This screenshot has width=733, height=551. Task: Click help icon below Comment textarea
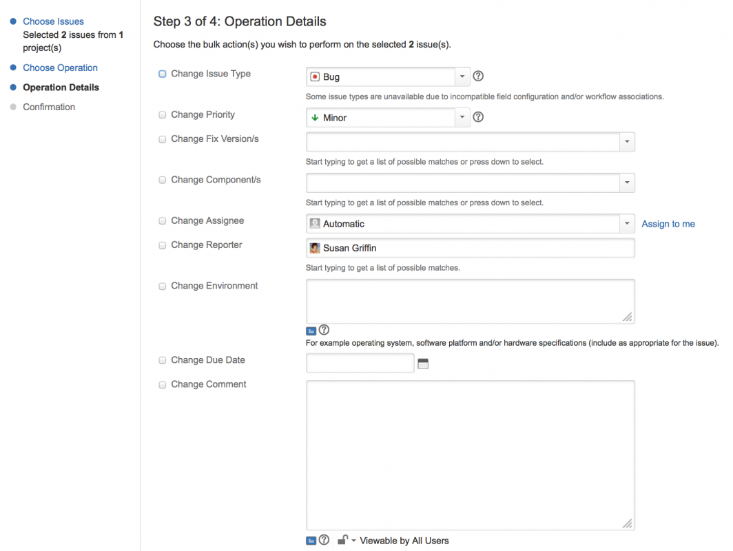pyautogui.click(x=324, y=540)
